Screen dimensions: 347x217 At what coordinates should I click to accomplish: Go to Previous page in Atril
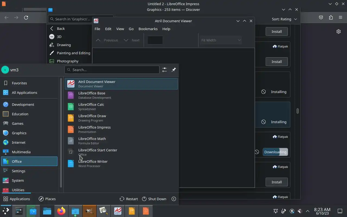[107, 40]
